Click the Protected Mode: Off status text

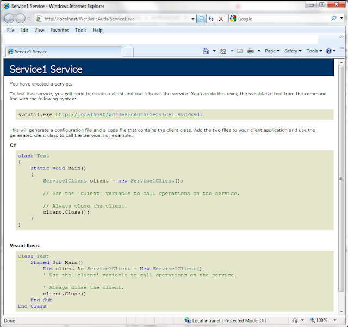point(245,320)
